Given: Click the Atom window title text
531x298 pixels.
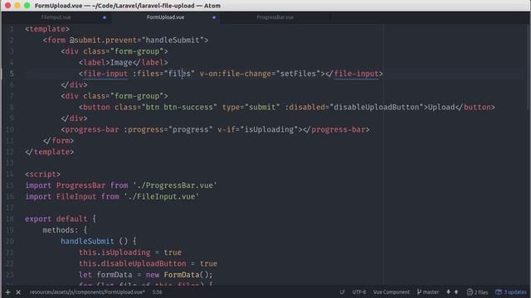Looking at the screenshot, I should 127,6.
